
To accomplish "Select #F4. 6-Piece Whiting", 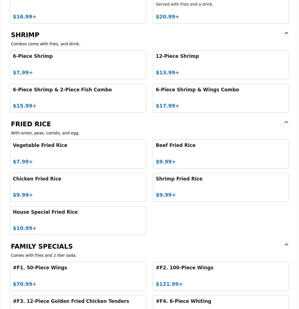I will pos(221,302).
